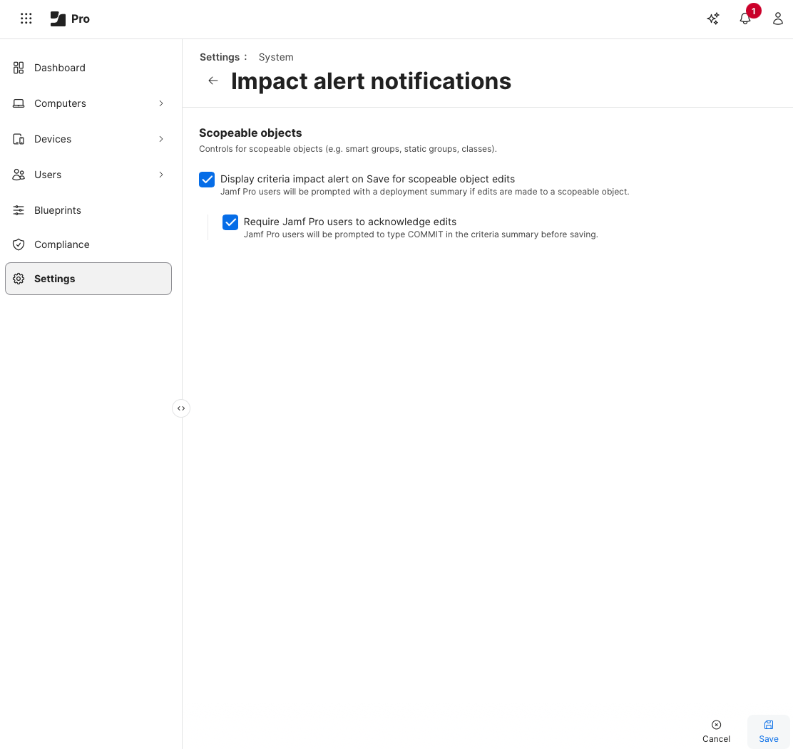
Task: Open Blueprints in the sidebar
Action: (88, 210)
